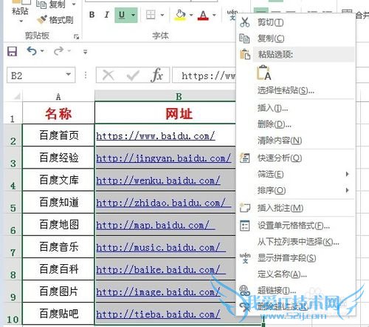Click link http://wenku.baidu.com/

[158, 181]
